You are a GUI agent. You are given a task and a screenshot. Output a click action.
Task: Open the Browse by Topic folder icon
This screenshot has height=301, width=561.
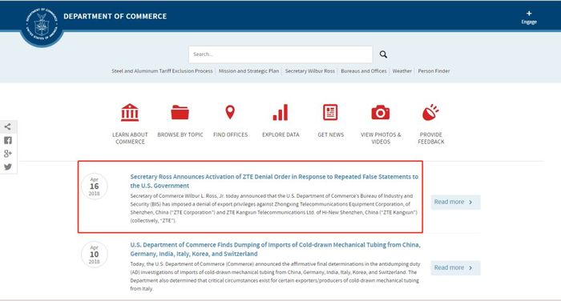pyautogui.click(x=180, y=113)
